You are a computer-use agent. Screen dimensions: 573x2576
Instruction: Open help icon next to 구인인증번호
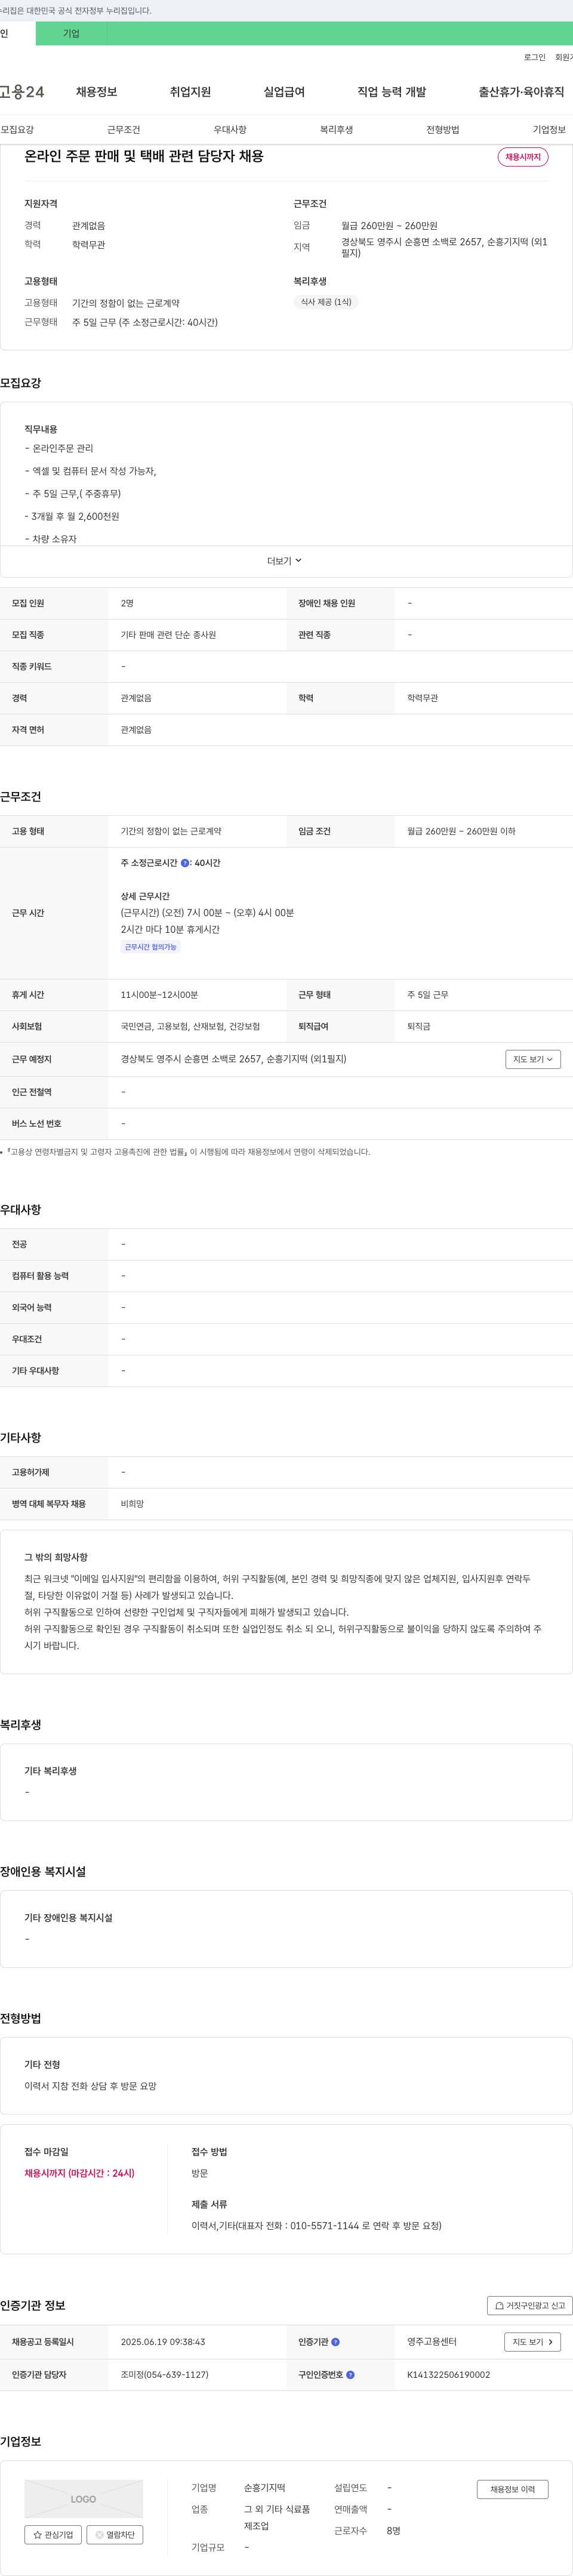[350, 2375]
